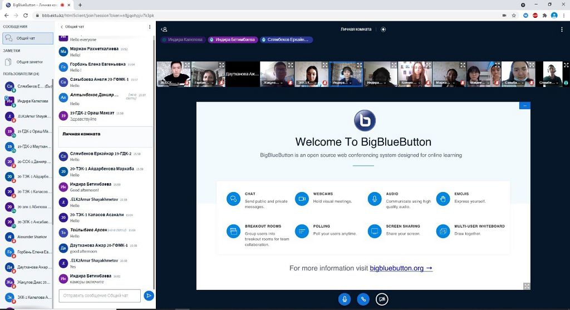Click chat message 'камеры включите'
570x310 pixels.
point(87,282)
